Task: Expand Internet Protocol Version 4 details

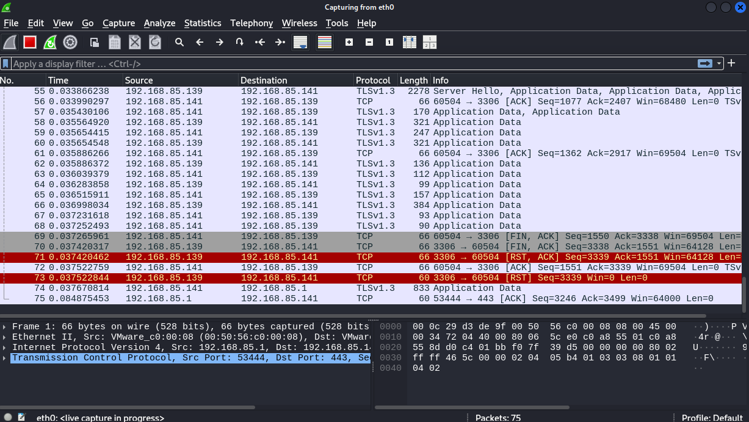Action: 5,347
